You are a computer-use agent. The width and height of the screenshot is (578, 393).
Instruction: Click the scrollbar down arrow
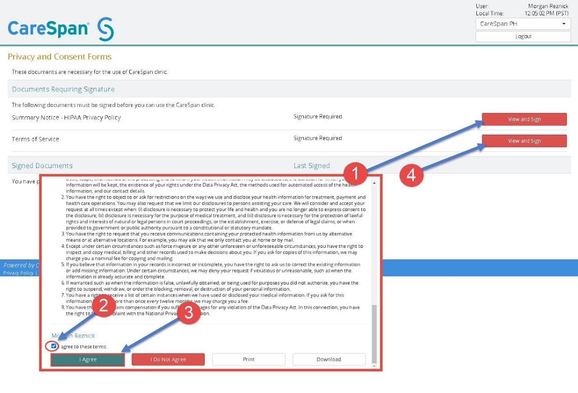point(373,366)
